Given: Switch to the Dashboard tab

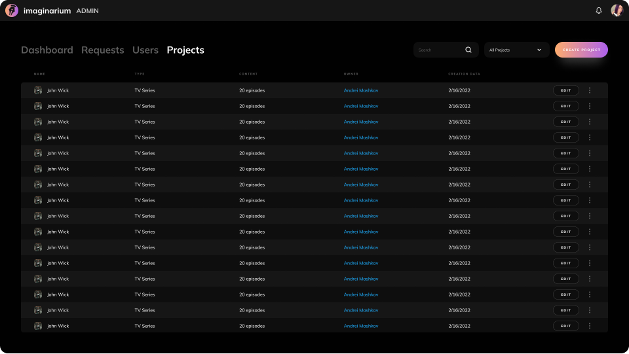Looking at the screenshot, I should point(47,50).
